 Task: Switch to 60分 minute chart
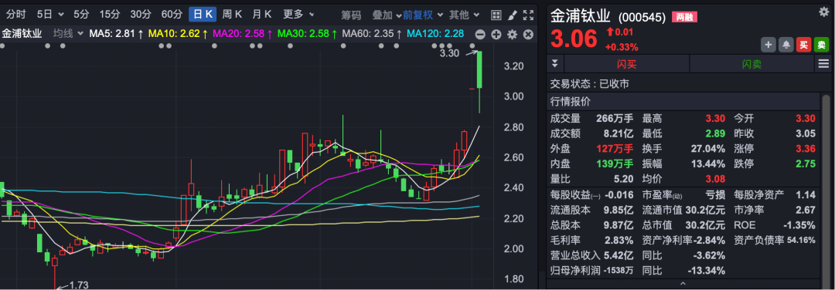172,15
